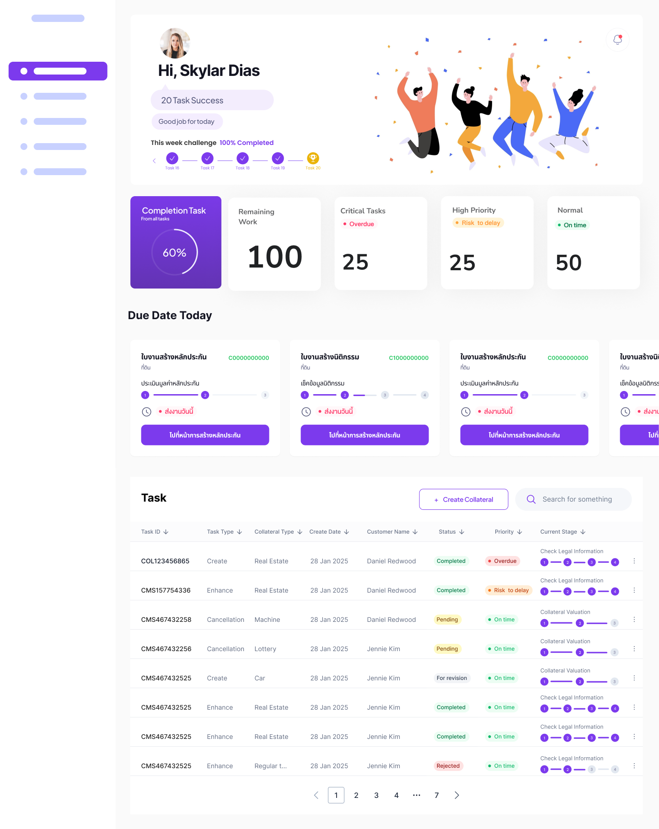This screenshot has width=659, height=829.
Task: Click step 3 on C1000000000 card progress
Action: click(385, 395)
